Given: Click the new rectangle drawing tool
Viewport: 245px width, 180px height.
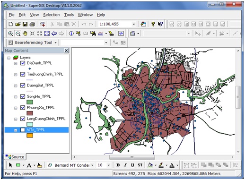Looking at the screenshot, I should pyautogui.click(x=18, y=165).
